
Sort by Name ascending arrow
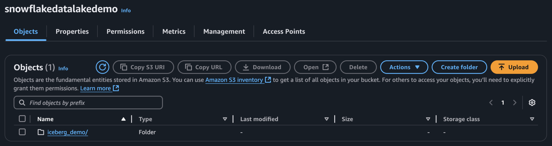[123, 119]
